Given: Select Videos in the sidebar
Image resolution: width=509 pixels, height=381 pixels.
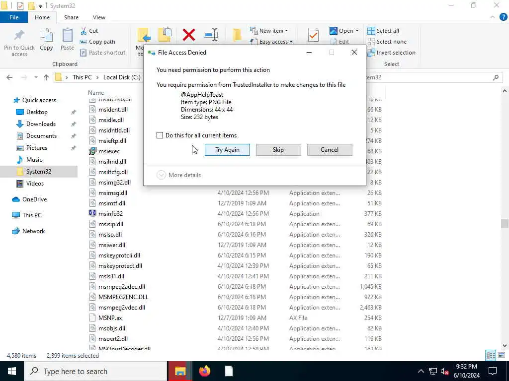Looking at the screenshot, I should pos(35,184).
